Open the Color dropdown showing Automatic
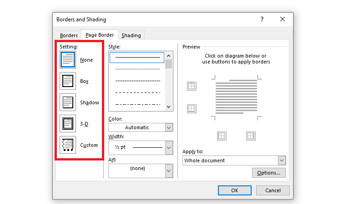364x204 pixels. [169, 127]
